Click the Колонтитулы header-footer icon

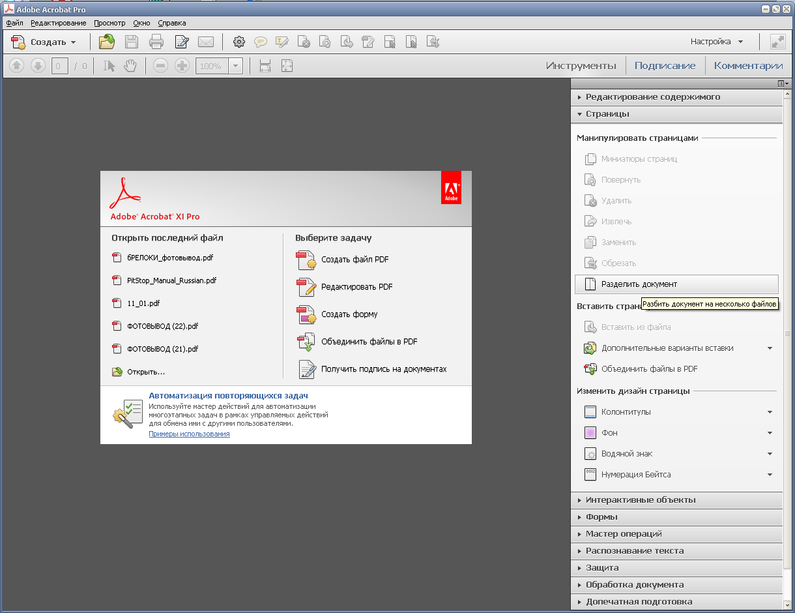click(x=590, y=412)
